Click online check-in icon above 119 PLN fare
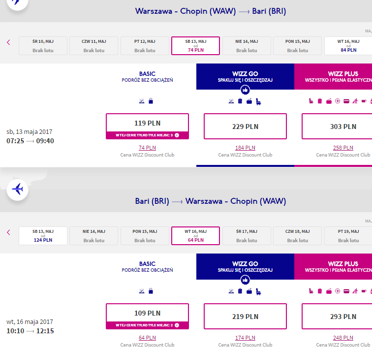372x351 pixels. pyautogui.click(x=142, y=101)
